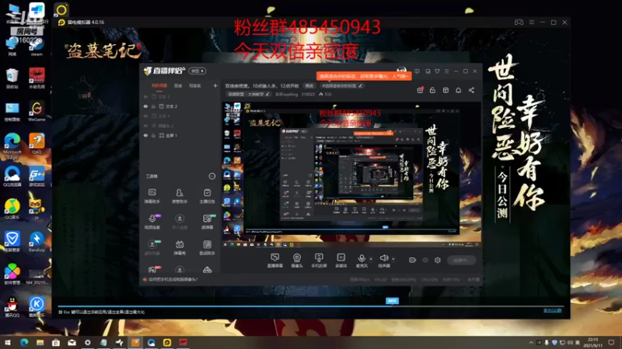Open streaming settings gear in bottom bar
Screen dimensions: 622x349
[438, 260]
